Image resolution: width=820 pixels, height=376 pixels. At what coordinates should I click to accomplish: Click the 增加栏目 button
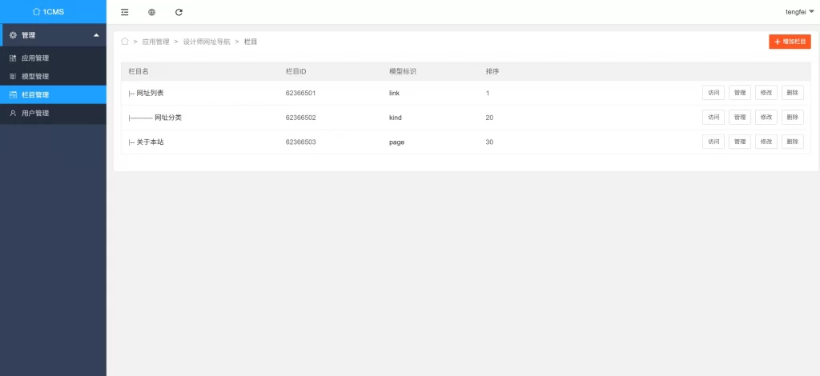(790, 42)
